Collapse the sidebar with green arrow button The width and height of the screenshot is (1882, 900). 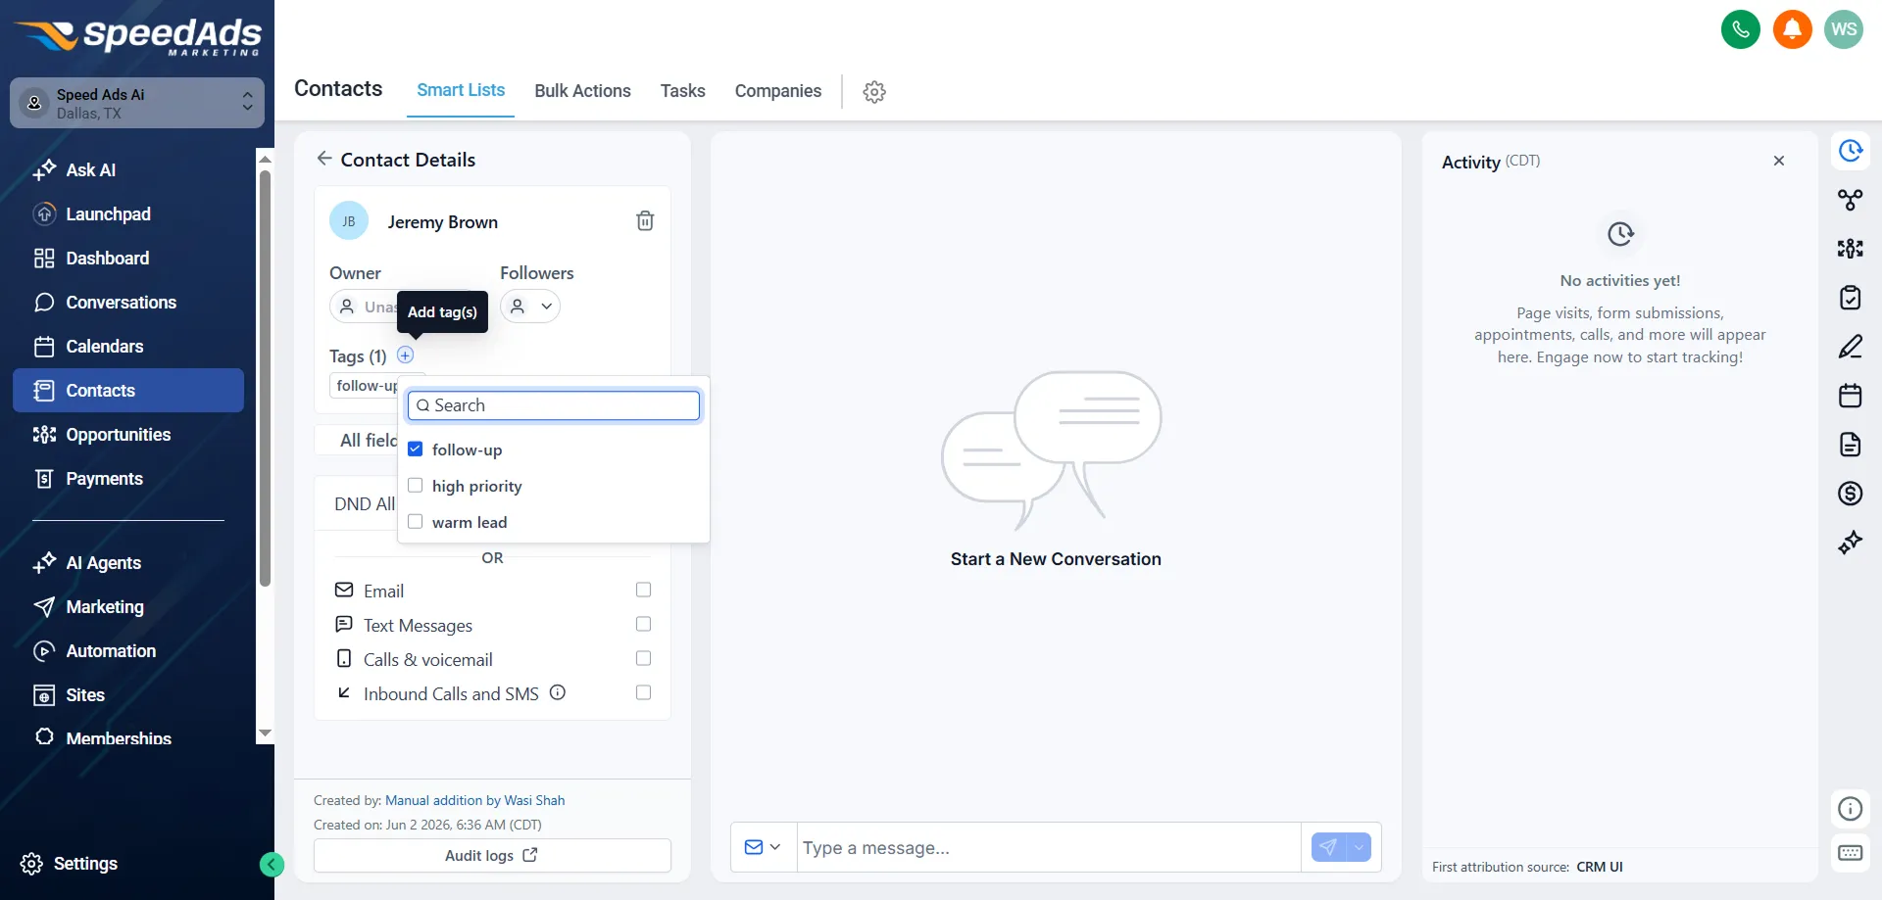[x=272, y=864]
